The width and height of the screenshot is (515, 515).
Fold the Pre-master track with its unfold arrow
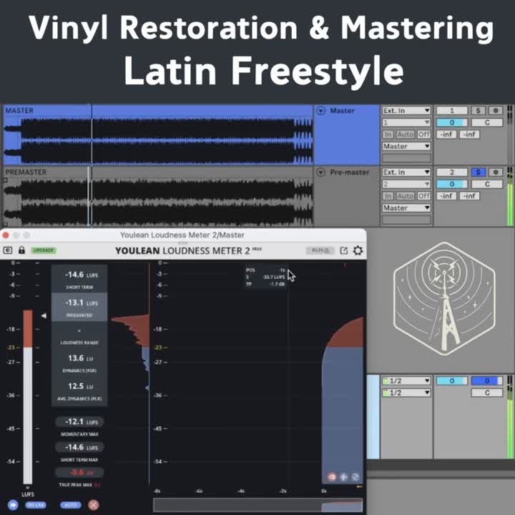point(320,172)
